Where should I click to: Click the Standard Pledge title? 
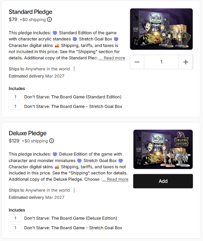(x=31, y=12)
